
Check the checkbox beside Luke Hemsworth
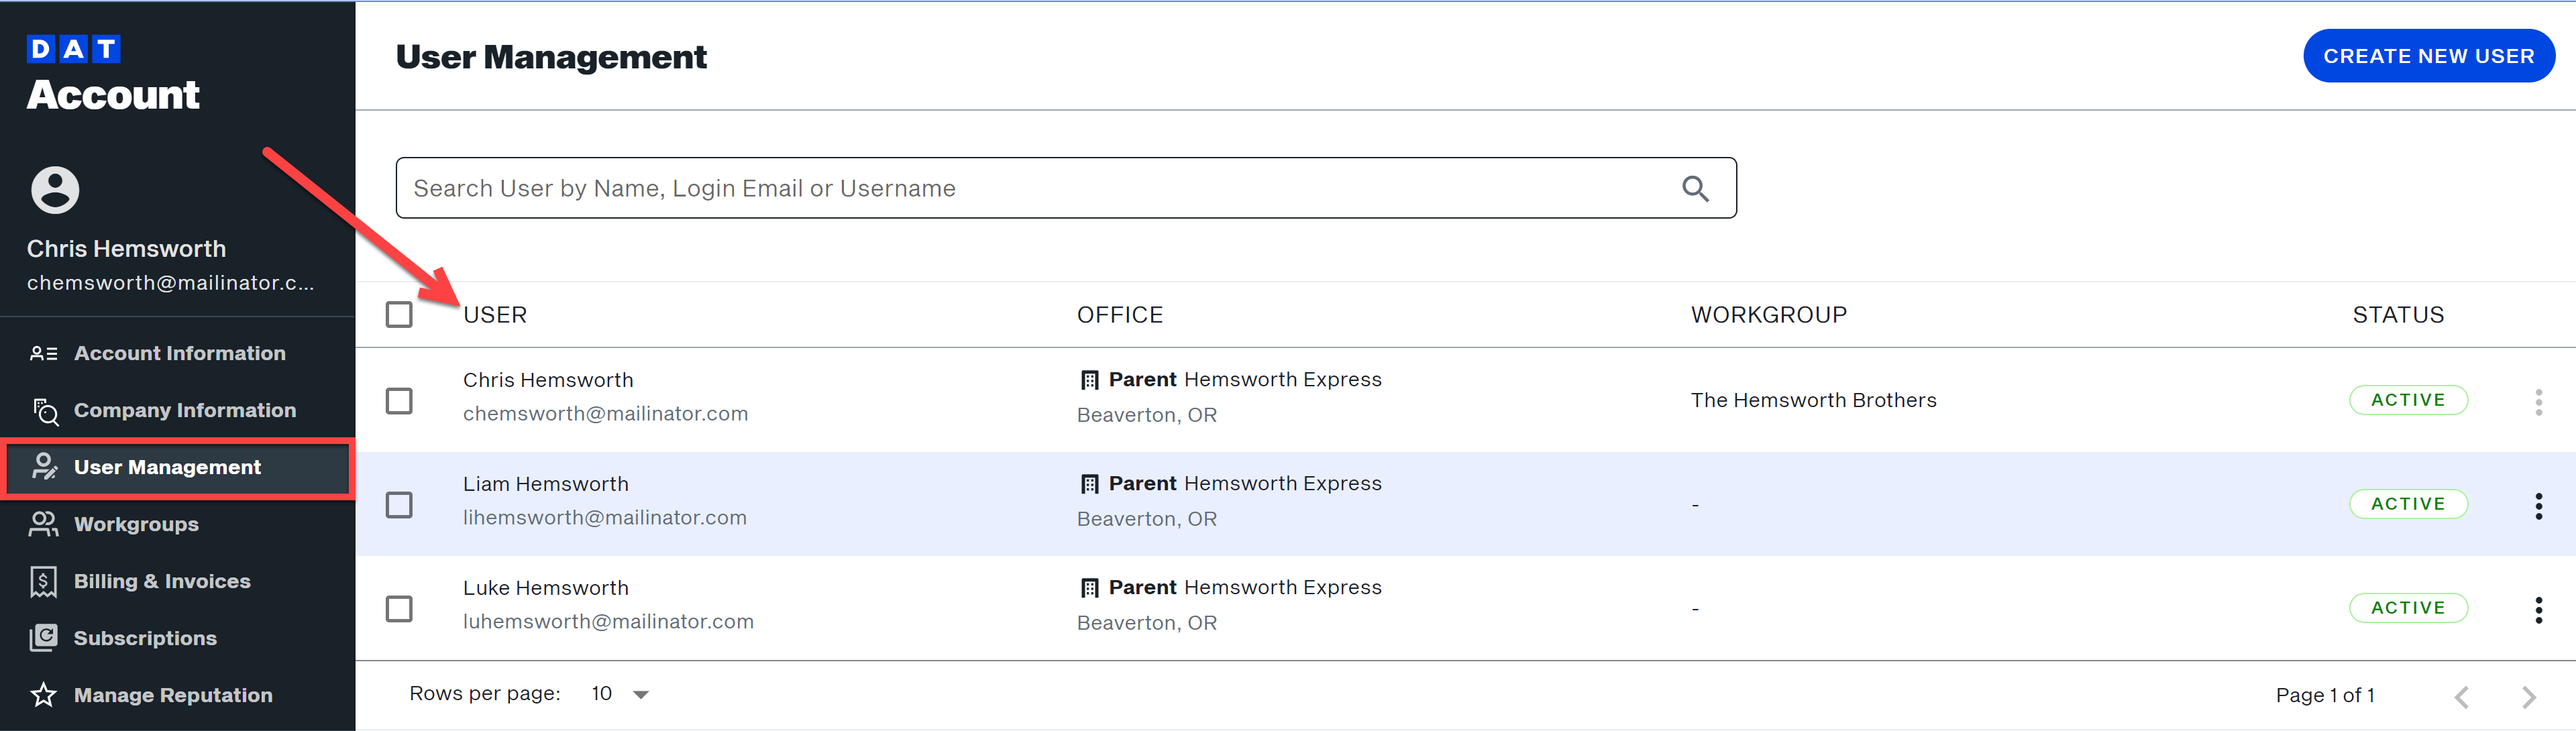point(399,609)
